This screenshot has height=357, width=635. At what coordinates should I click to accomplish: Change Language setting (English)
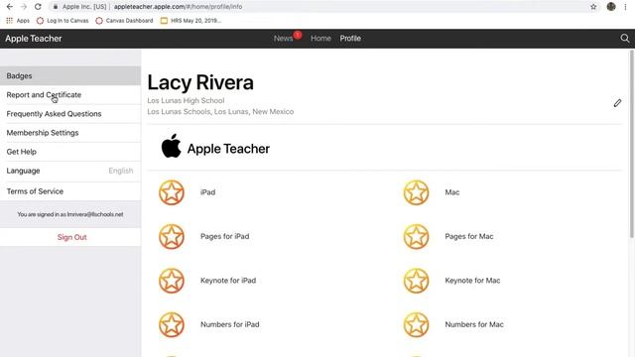(x=70, y=171)
